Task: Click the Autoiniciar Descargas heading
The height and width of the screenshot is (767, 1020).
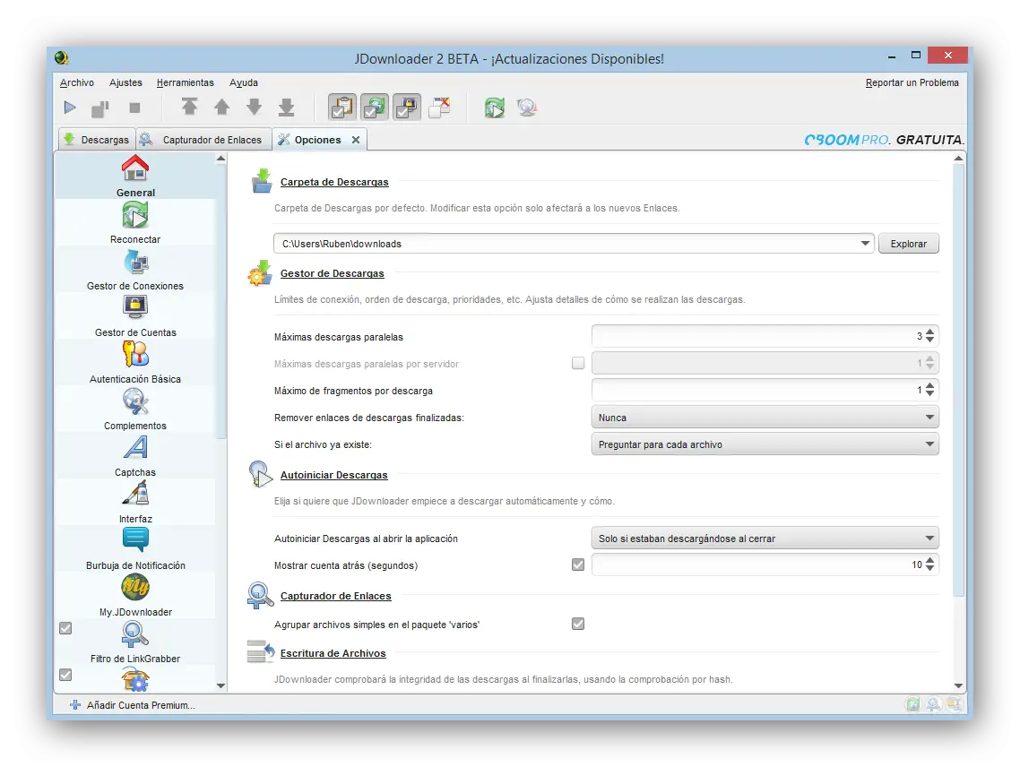Action: [333, 475]
